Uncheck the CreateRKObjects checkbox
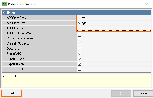The height and width of the screenshot is (98, 153). point(80,43)
